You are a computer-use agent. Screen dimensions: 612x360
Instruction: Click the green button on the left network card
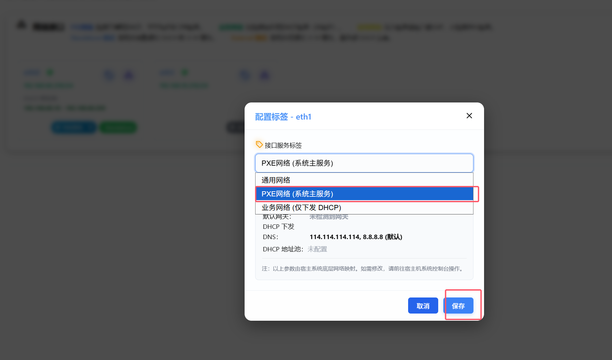(118, 127)
